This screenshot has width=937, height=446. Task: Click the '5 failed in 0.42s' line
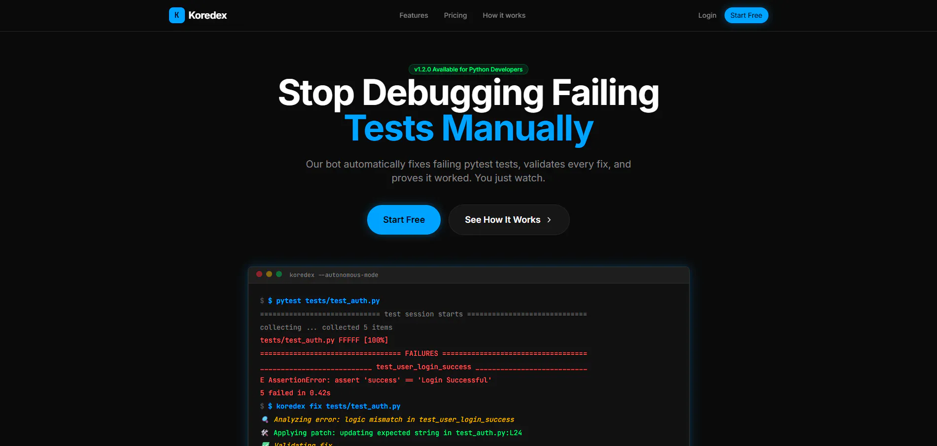point(295,393)
